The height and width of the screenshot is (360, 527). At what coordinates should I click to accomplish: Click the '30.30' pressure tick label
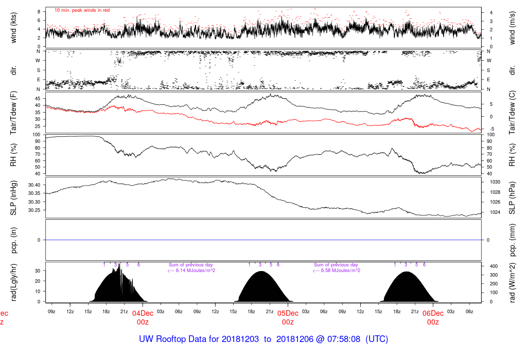point(34,202)
